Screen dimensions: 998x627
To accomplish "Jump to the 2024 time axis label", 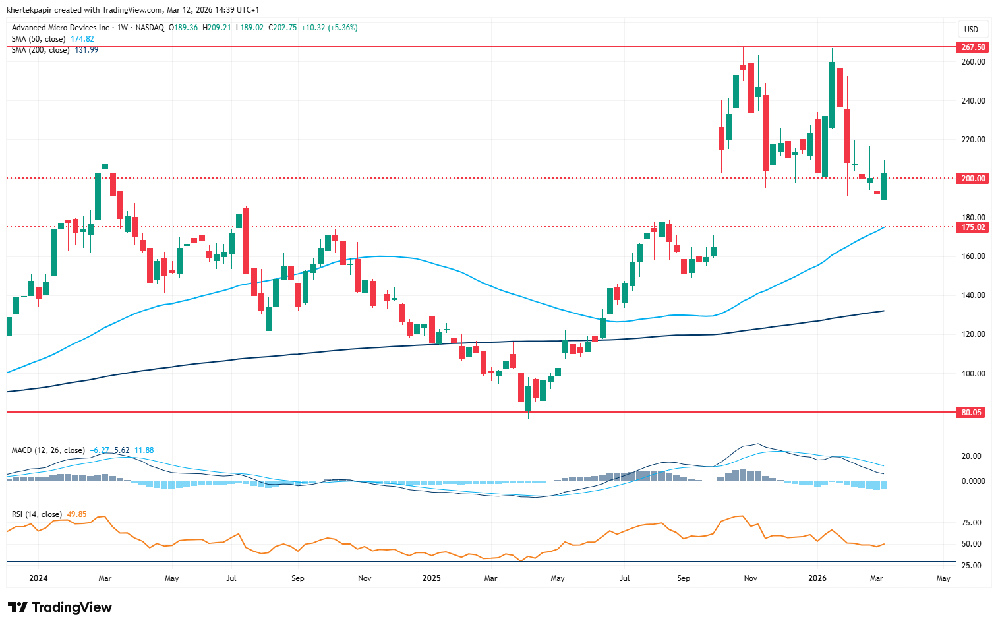I will coord(38,578).
